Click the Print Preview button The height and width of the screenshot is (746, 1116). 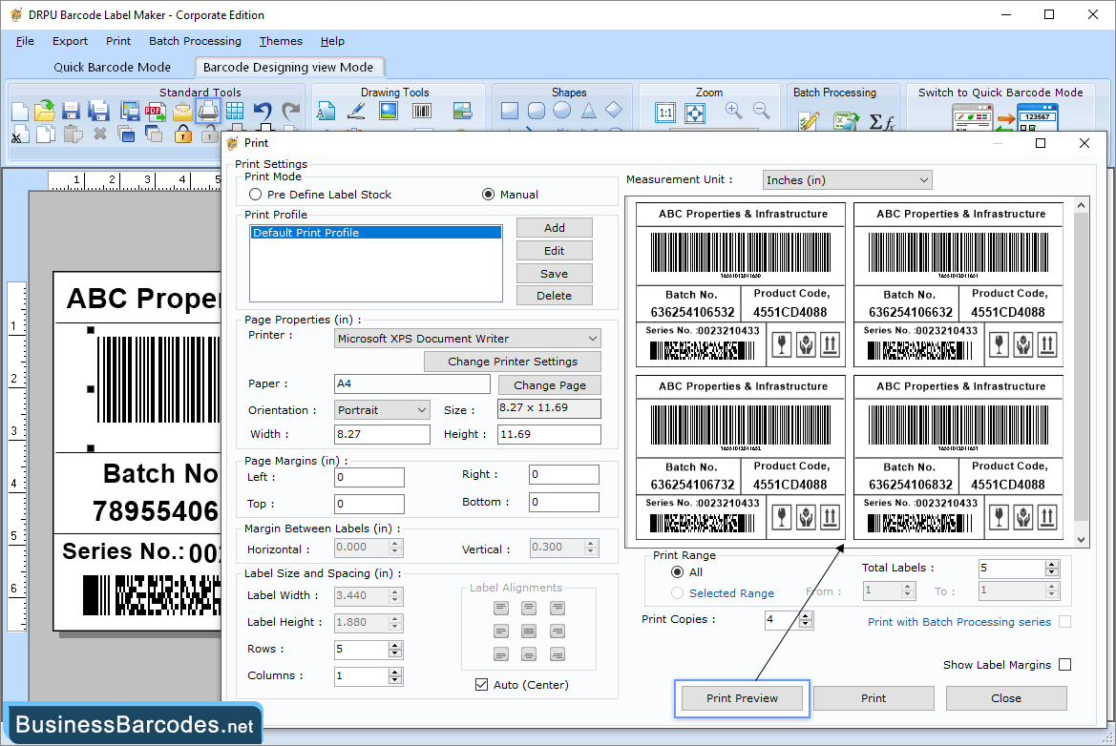(742, 697)
